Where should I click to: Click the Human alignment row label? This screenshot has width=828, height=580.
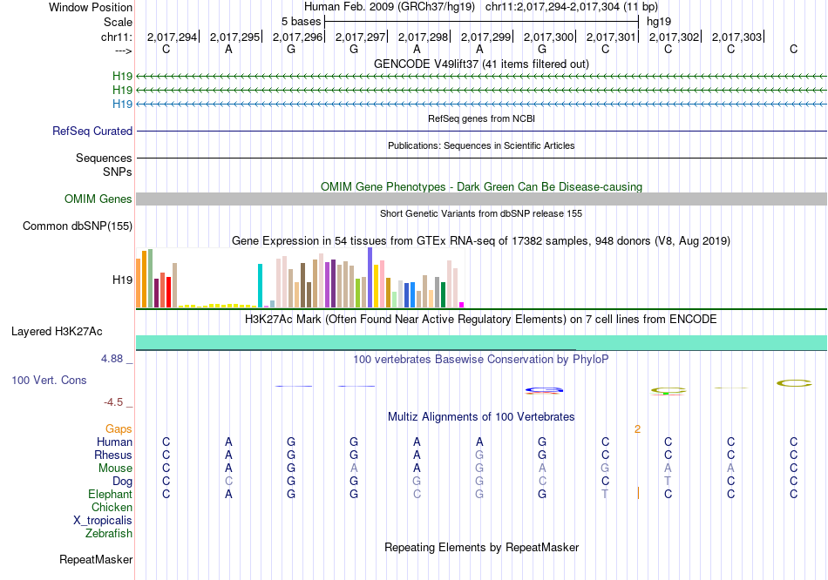pyautogui.click(x=114, y=442)
